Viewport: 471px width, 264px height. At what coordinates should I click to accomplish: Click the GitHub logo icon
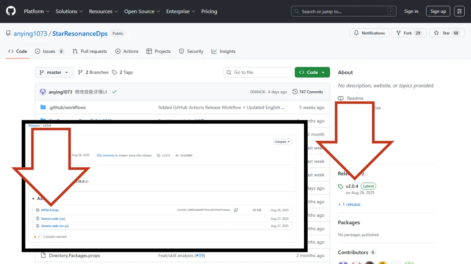(11, 11)
